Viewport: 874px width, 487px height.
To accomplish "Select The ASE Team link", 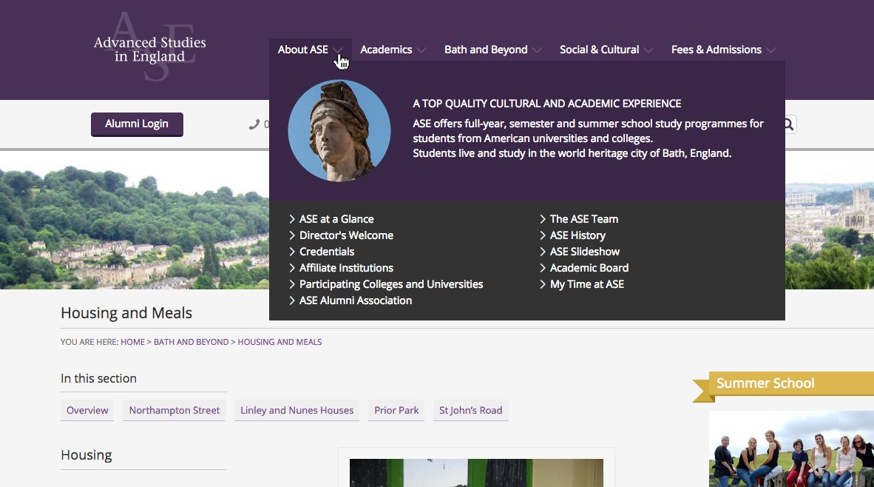I will tap(583, 219).
